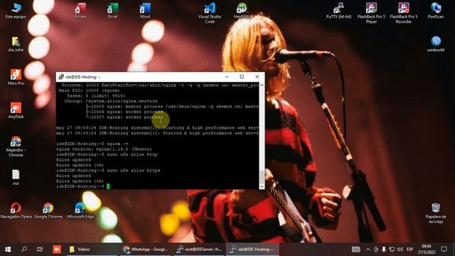Minimize the ide@IDE-Hosting terminal window
Image resolution: width=455 pixels, height=256 pixels.
click(227, 77)
